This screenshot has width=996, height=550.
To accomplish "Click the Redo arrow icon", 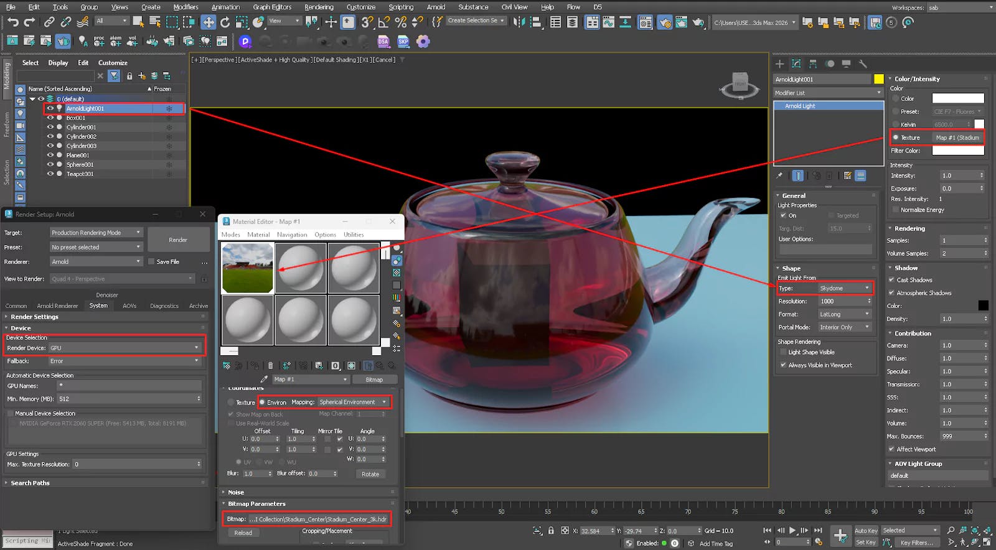I will click(x=29, y=22).
